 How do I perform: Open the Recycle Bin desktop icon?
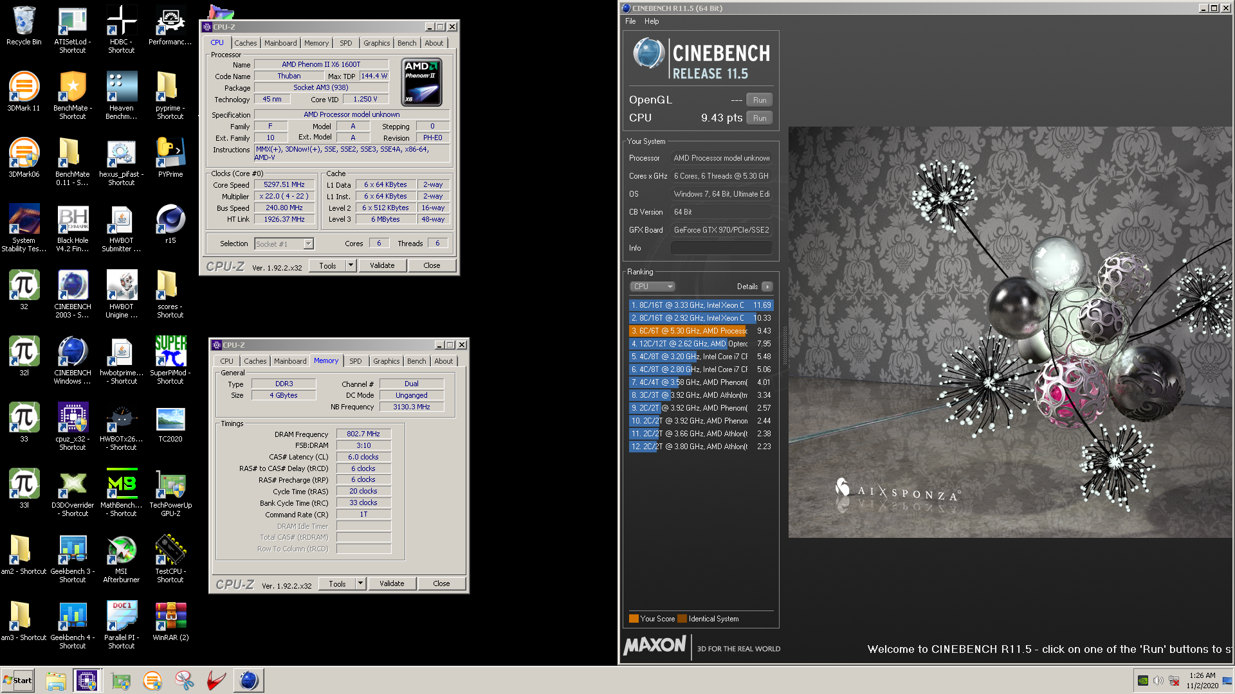click(x=24, y=26)
